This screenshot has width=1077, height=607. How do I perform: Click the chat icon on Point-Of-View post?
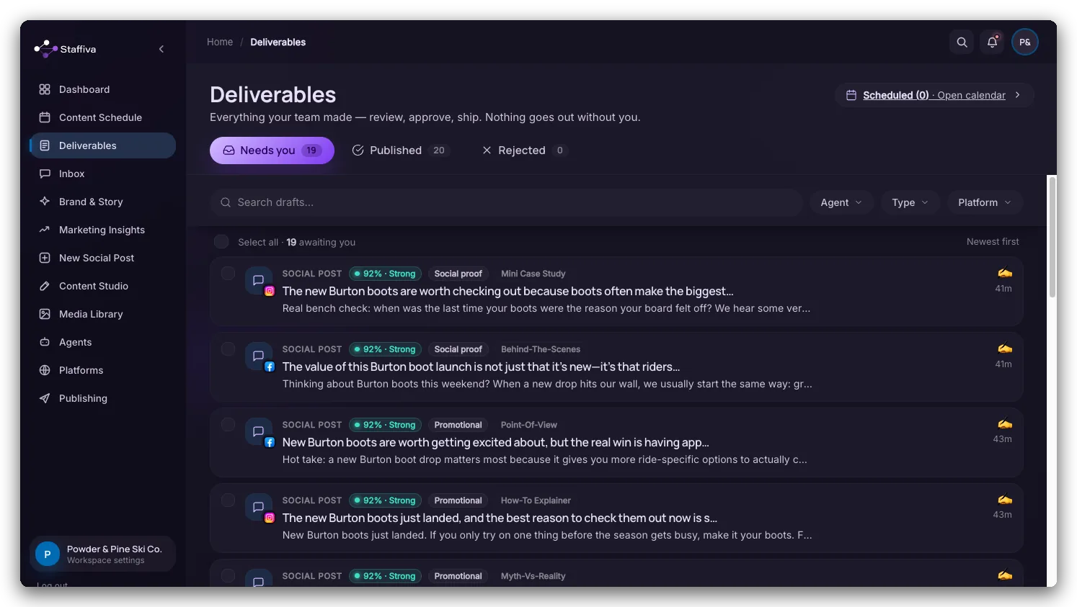(258, 431)
